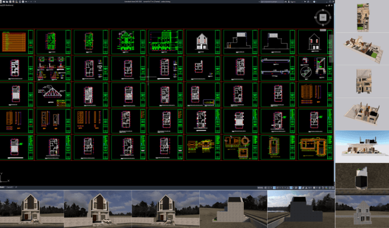Click the E compass direction on ViewCube
This screenshot has width=389, height=228.
[330, 18]
